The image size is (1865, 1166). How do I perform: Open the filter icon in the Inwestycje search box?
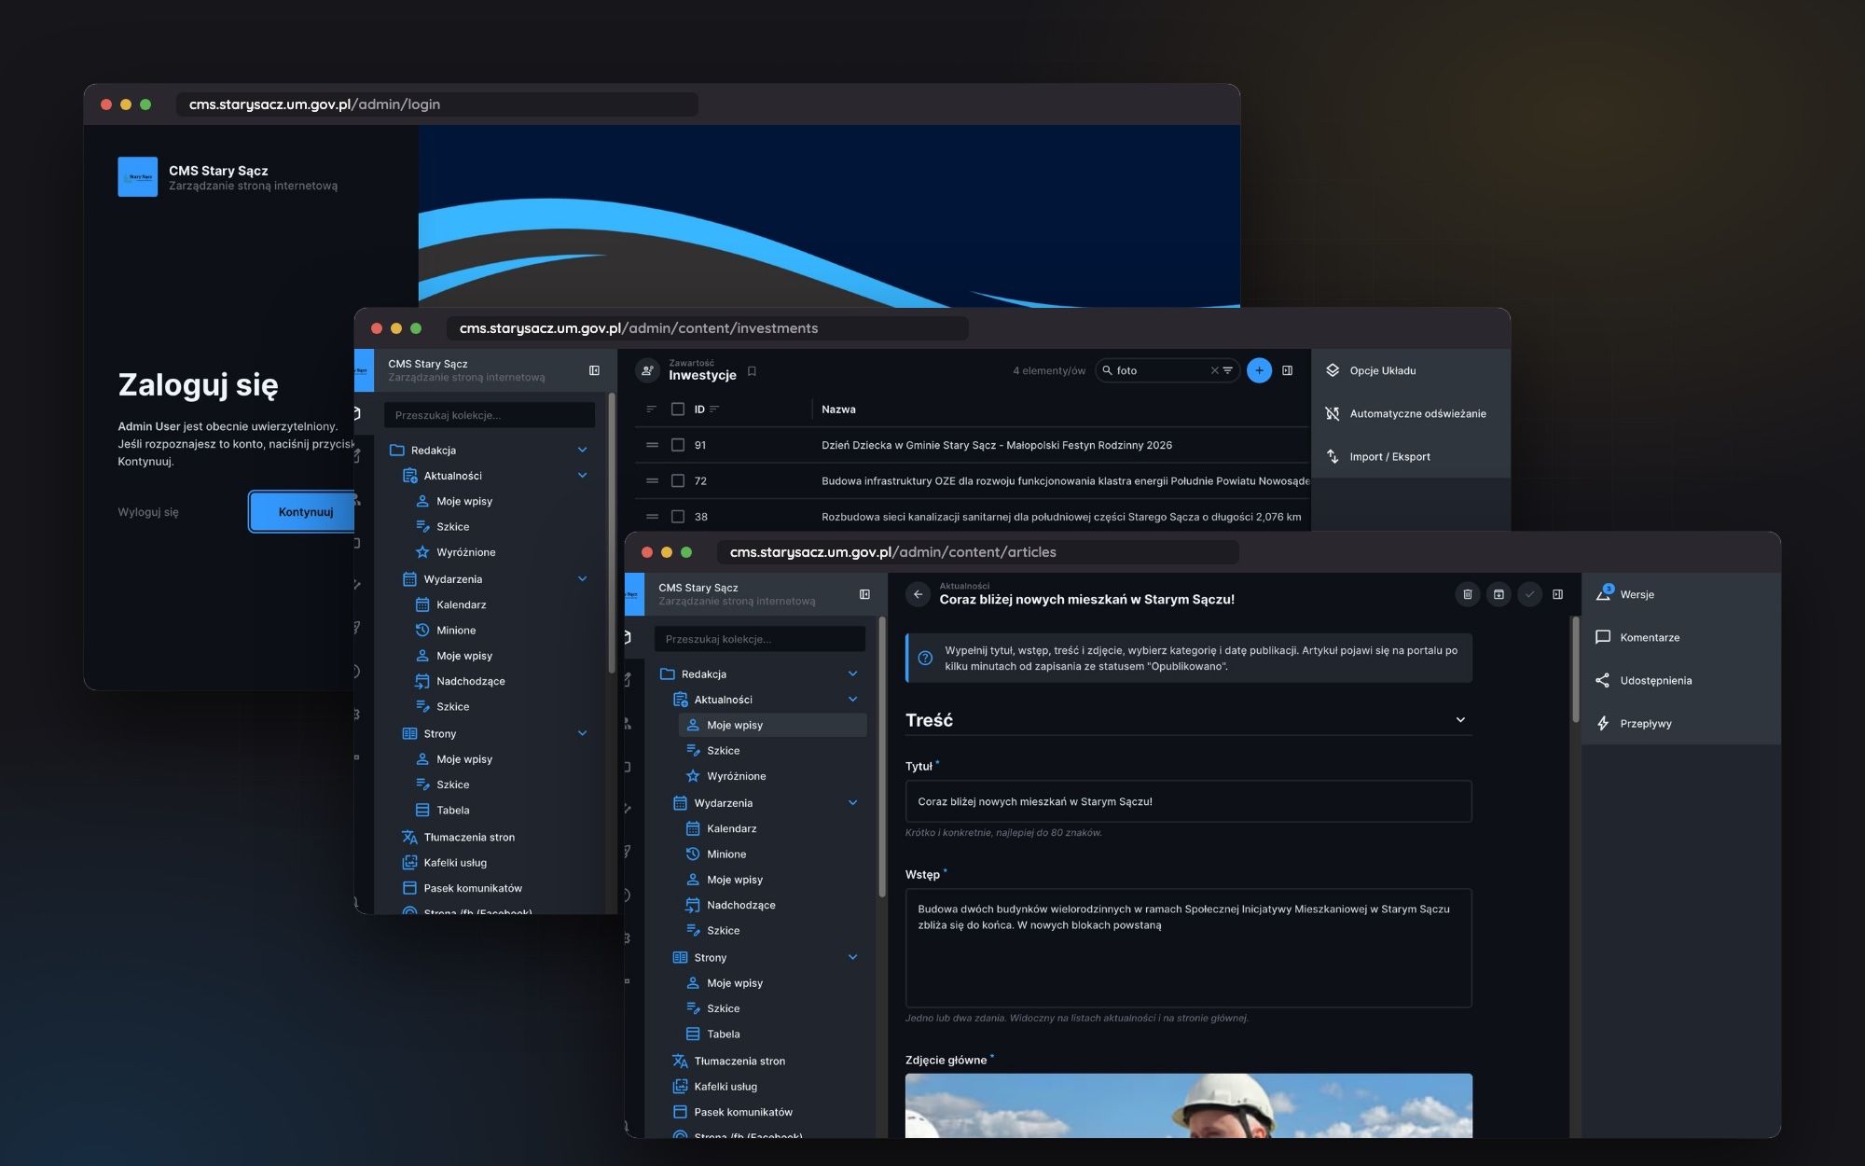(x=1228, y=370)
